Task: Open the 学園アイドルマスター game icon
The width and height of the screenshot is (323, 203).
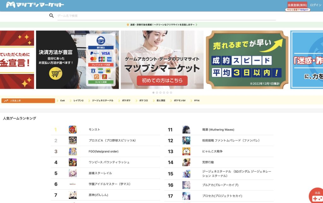Action: (x=73, y=184)
